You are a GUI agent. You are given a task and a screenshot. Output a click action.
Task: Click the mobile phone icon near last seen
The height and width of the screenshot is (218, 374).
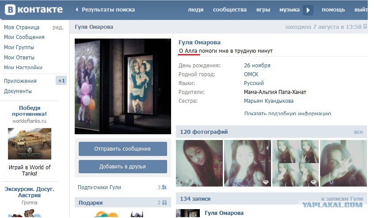pyautogui.click(x=365, y=27)
